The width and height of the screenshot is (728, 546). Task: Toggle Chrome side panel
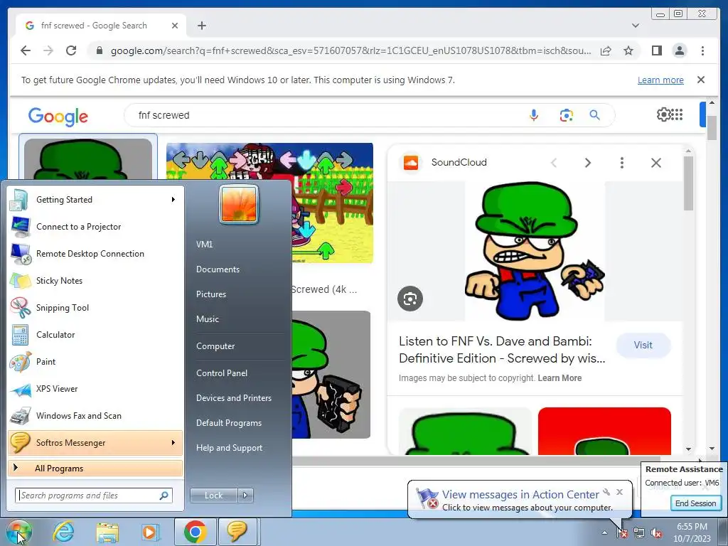[x=656, y=50]
